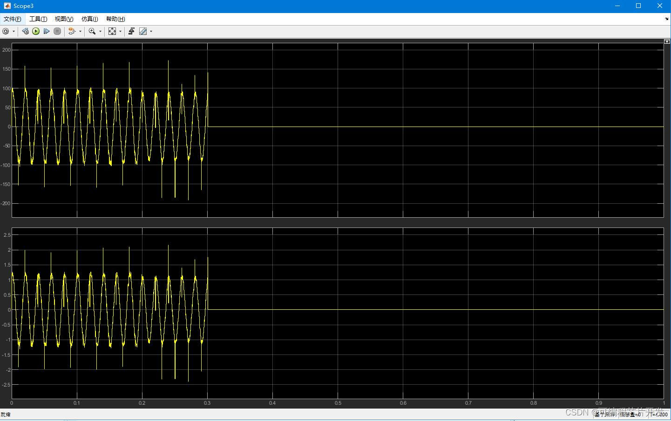The height and width of the screenshot is (421, 671).
Task: Click the Step Forward simulation icon
Action: [x=47, y=31]
